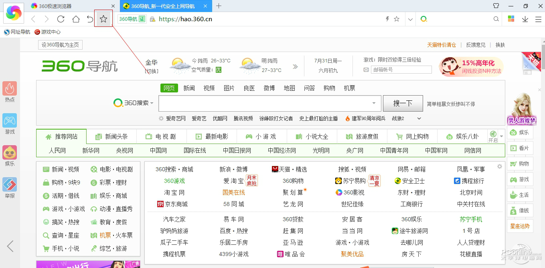Click the 邮箱帐号 input field
Image resolution: width=545 pixels, height=268 pixels.
(x=401, y=70)
